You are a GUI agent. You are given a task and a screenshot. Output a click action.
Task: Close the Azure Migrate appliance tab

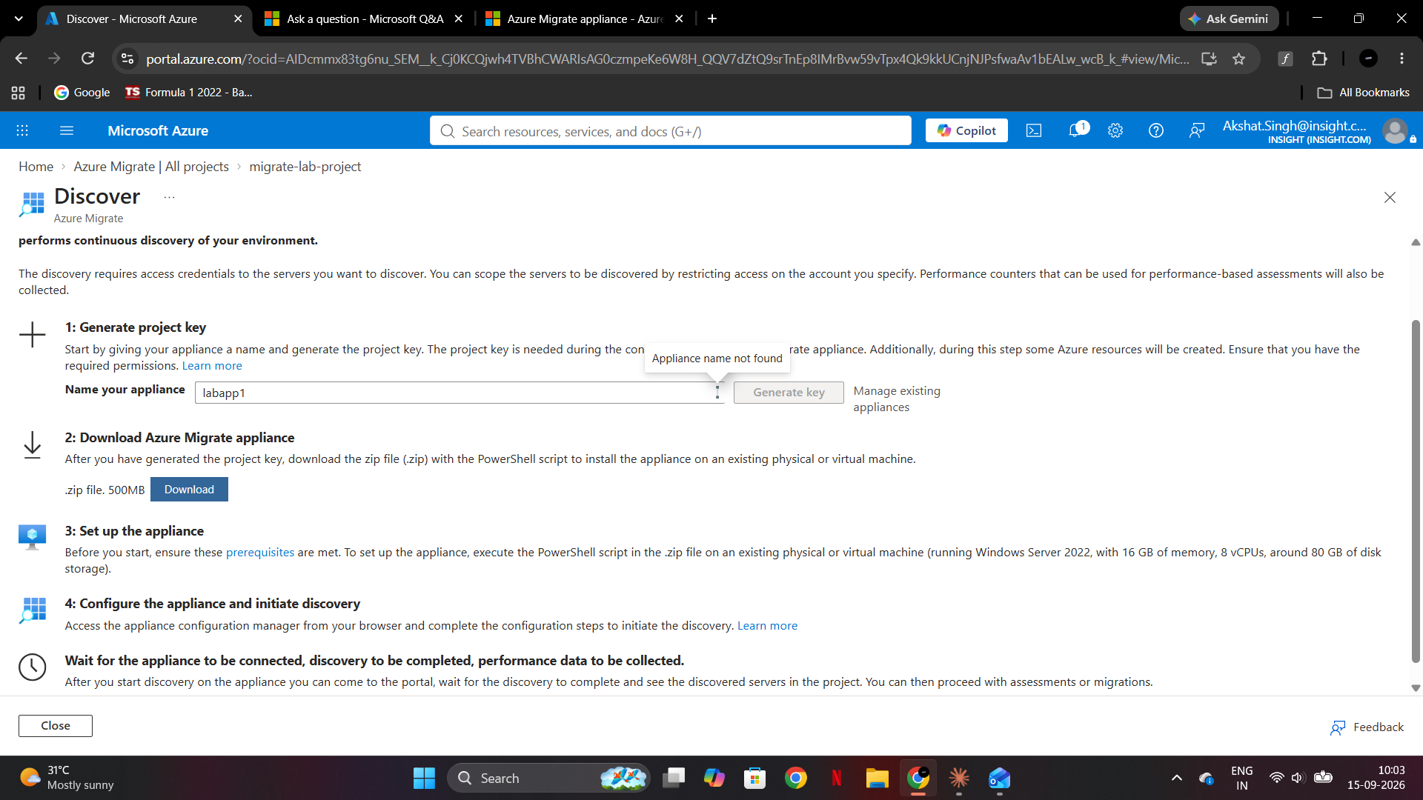coord(679,19)
